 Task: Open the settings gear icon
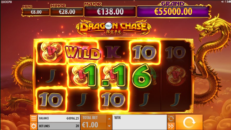pyautogui.click(x=34, y=126)
